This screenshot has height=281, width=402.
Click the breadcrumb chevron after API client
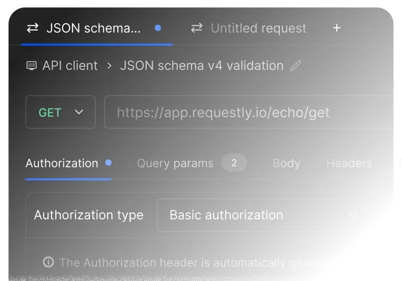coord(109,66)
